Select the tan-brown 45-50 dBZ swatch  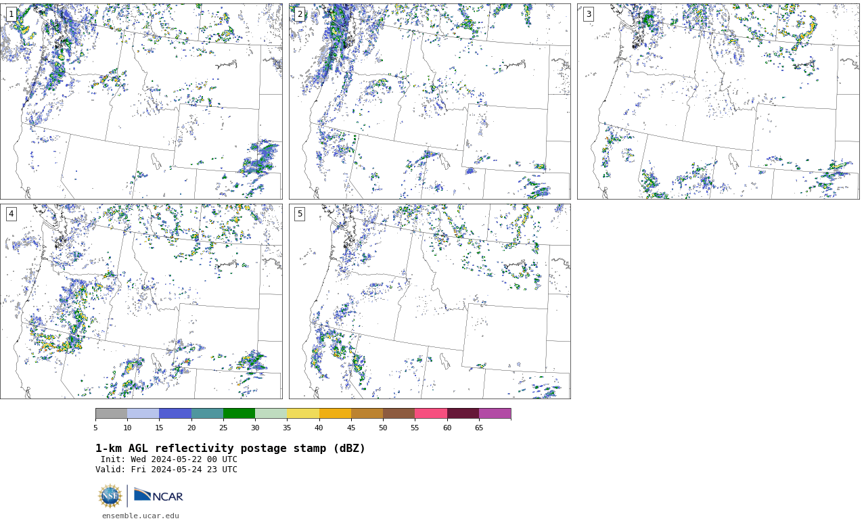click(367, 413)
